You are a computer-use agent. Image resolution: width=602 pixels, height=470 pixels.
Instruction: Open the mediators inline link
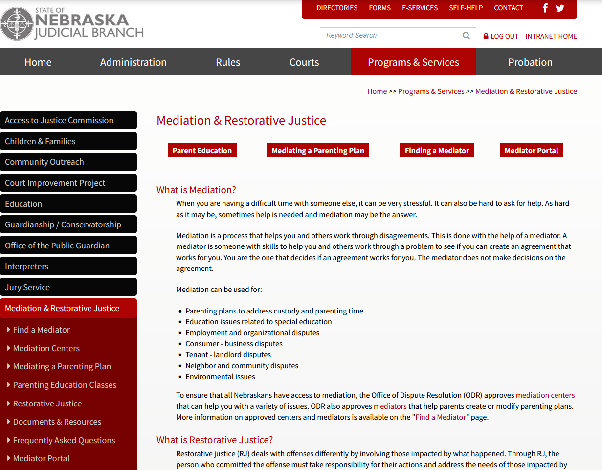pyautogui.click(x=390, y=406)
